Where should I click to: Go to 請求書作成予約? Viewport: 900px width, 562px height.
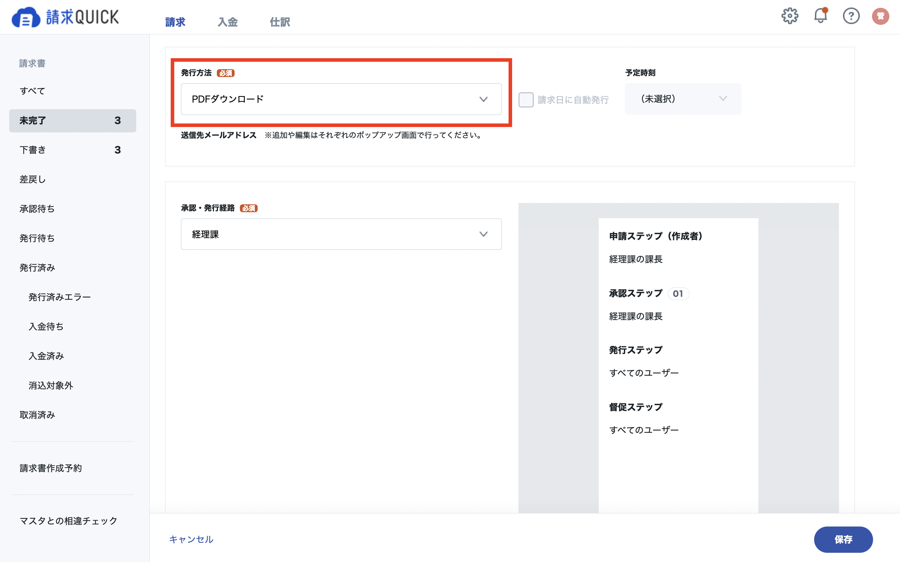pos(50,468)
